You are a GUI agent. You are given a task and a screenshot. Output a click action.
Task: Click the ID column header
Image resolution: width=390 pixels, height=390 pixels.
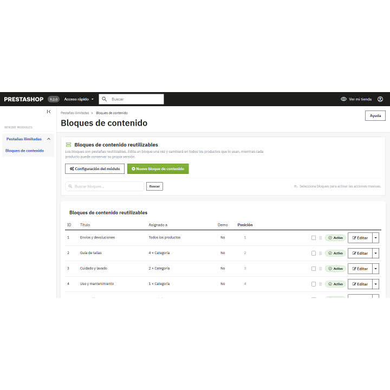click(x=69, y=225)
